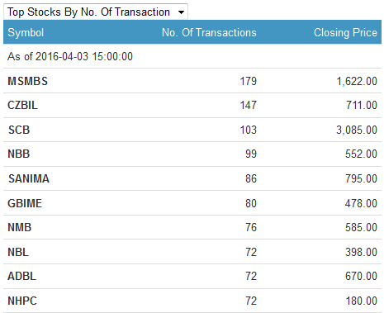Click MSMBS closing price 1,622.00
This screenshot has width=384, height=313.
pos(357,81)
